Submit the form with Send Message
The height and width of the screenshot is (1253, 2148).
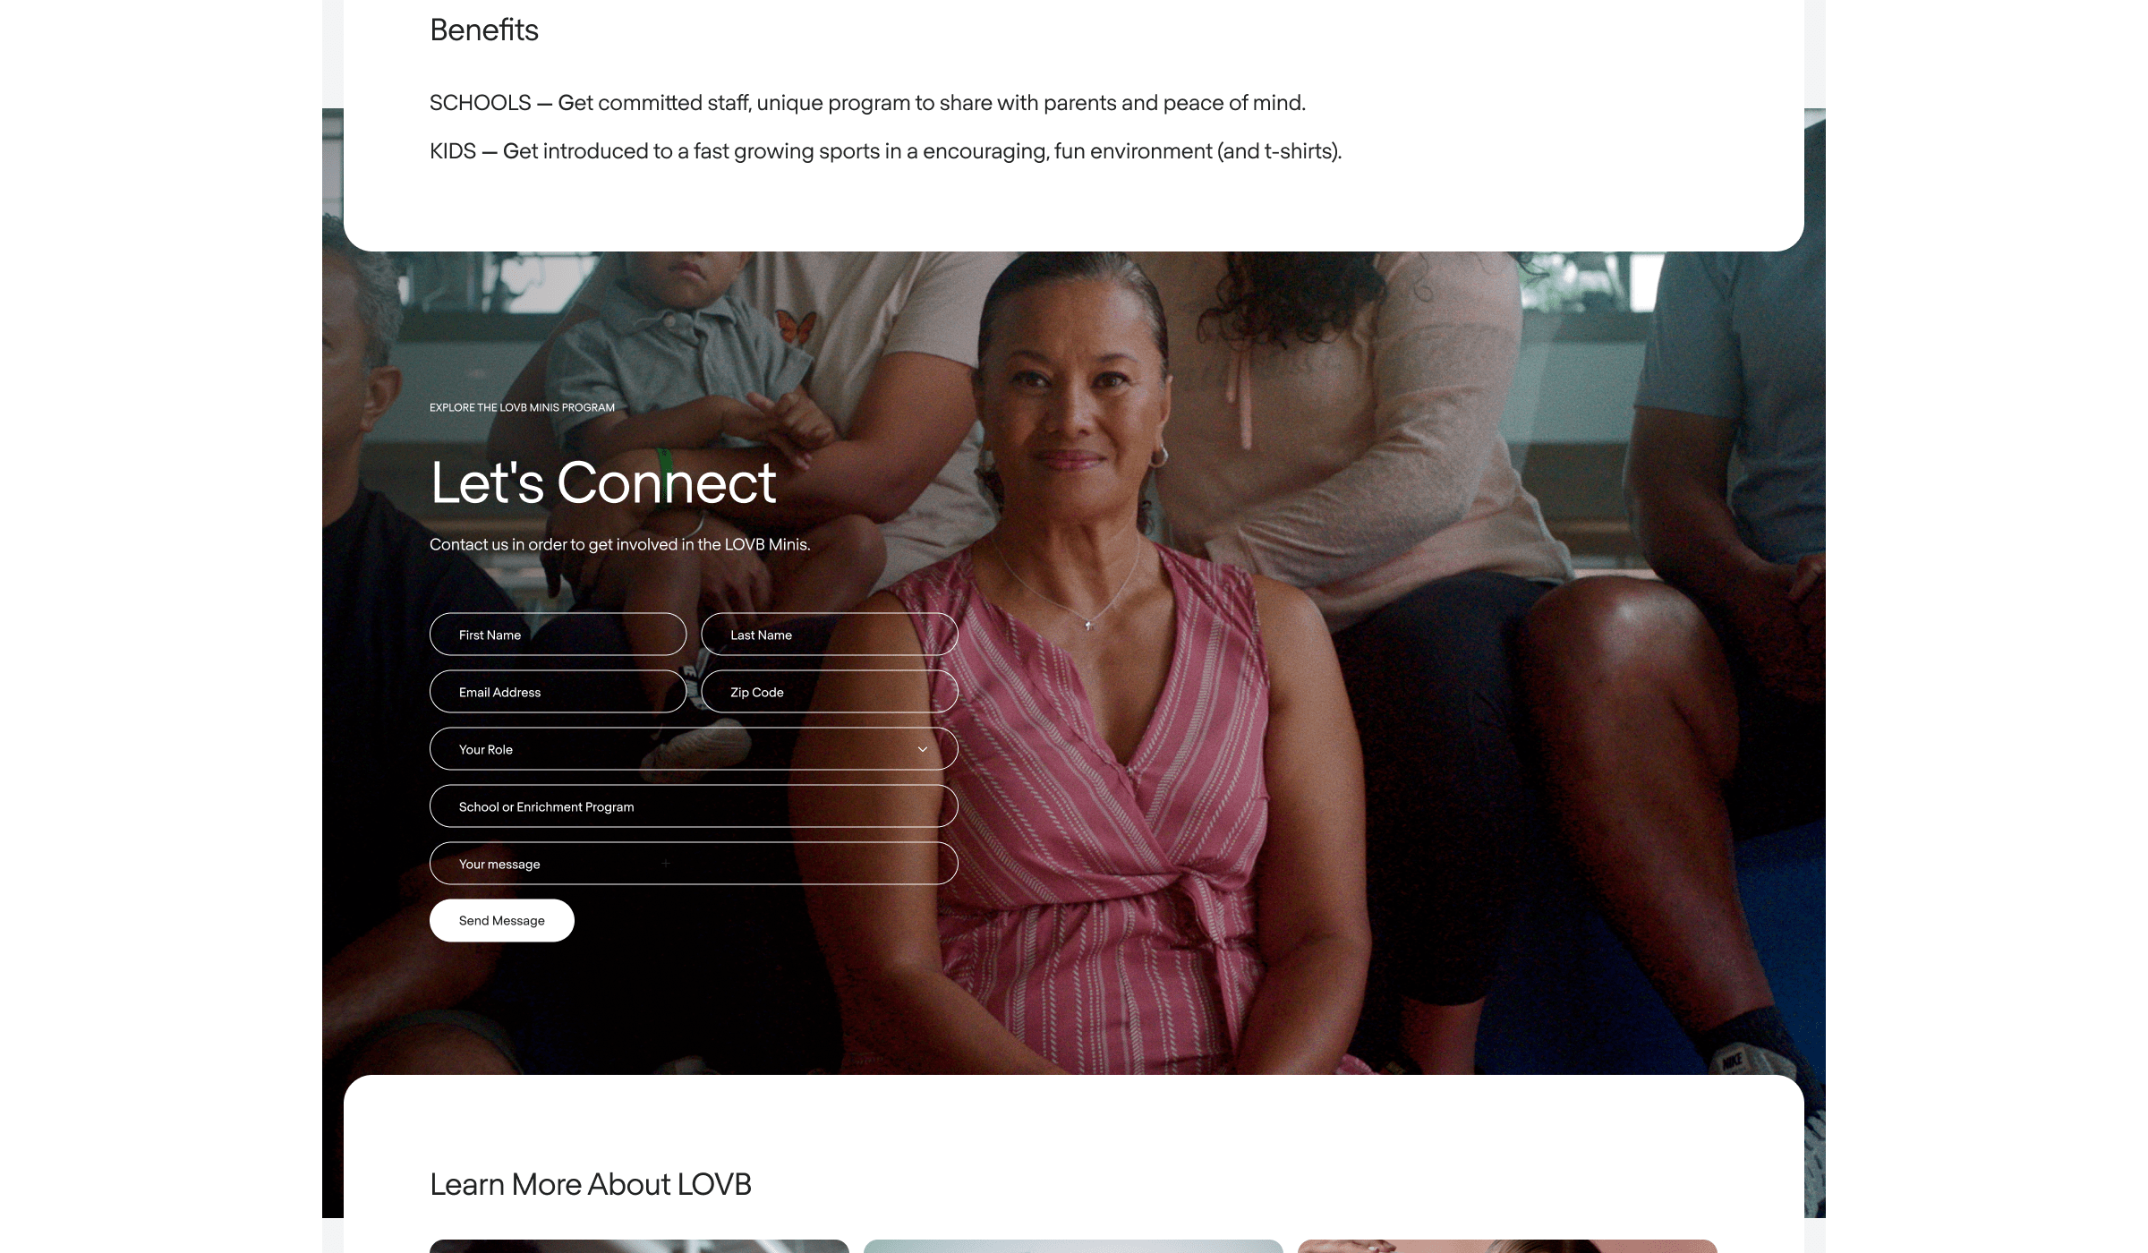coord(502,920)
